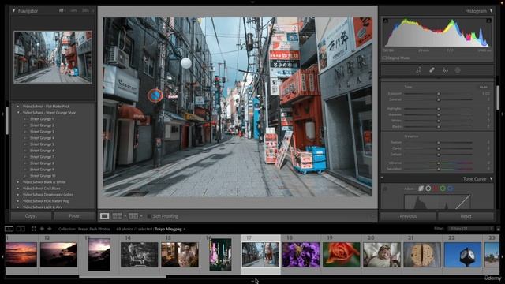Collapse Video School Street Grunge Style folder

pos(17,113)
